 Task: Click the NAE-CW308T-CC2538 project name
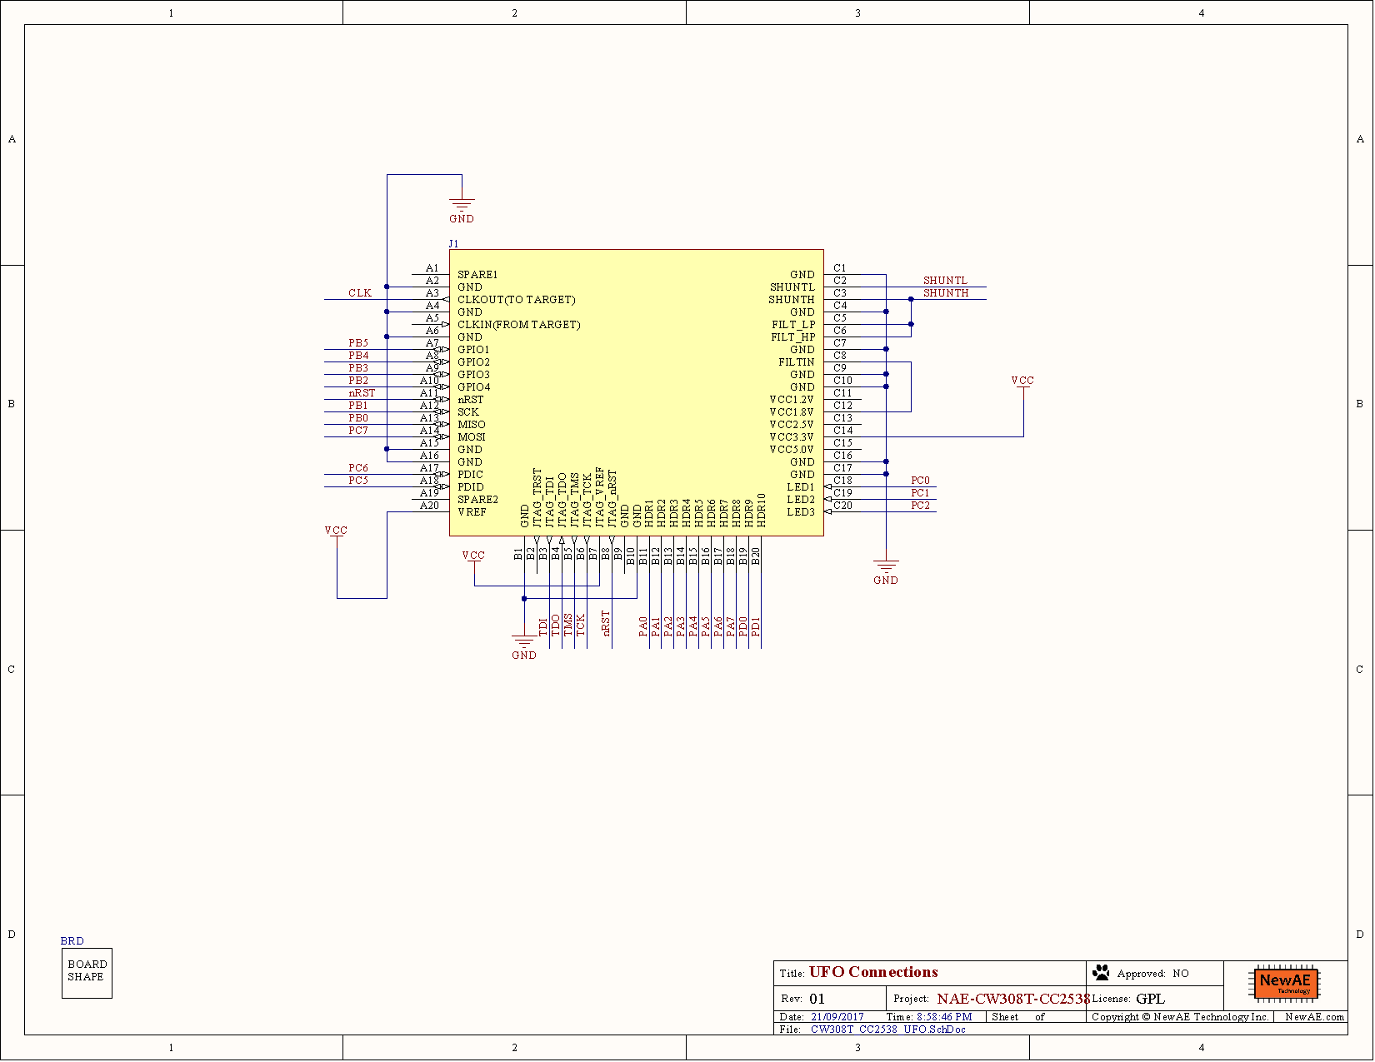[x=1013, y=999]
